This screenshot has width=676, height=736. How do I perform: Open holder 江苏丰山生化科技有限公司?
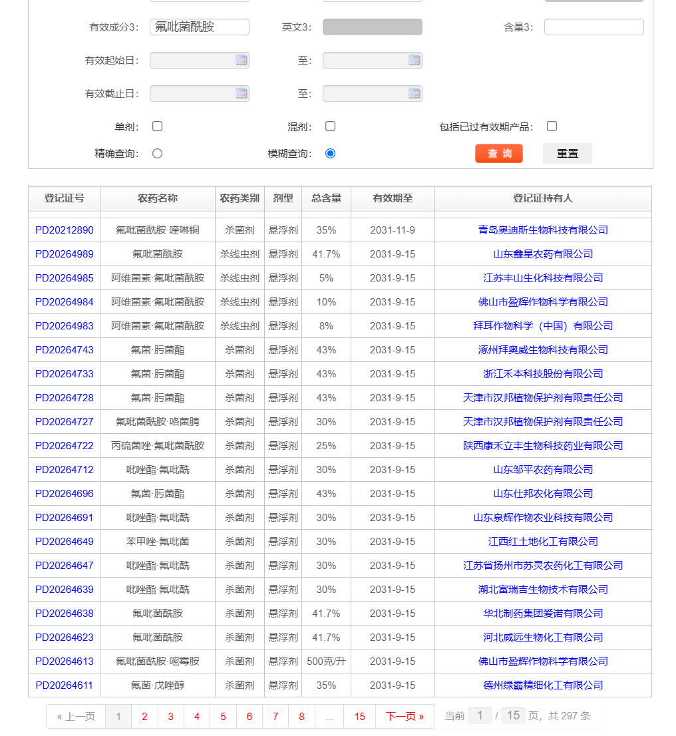543,278
